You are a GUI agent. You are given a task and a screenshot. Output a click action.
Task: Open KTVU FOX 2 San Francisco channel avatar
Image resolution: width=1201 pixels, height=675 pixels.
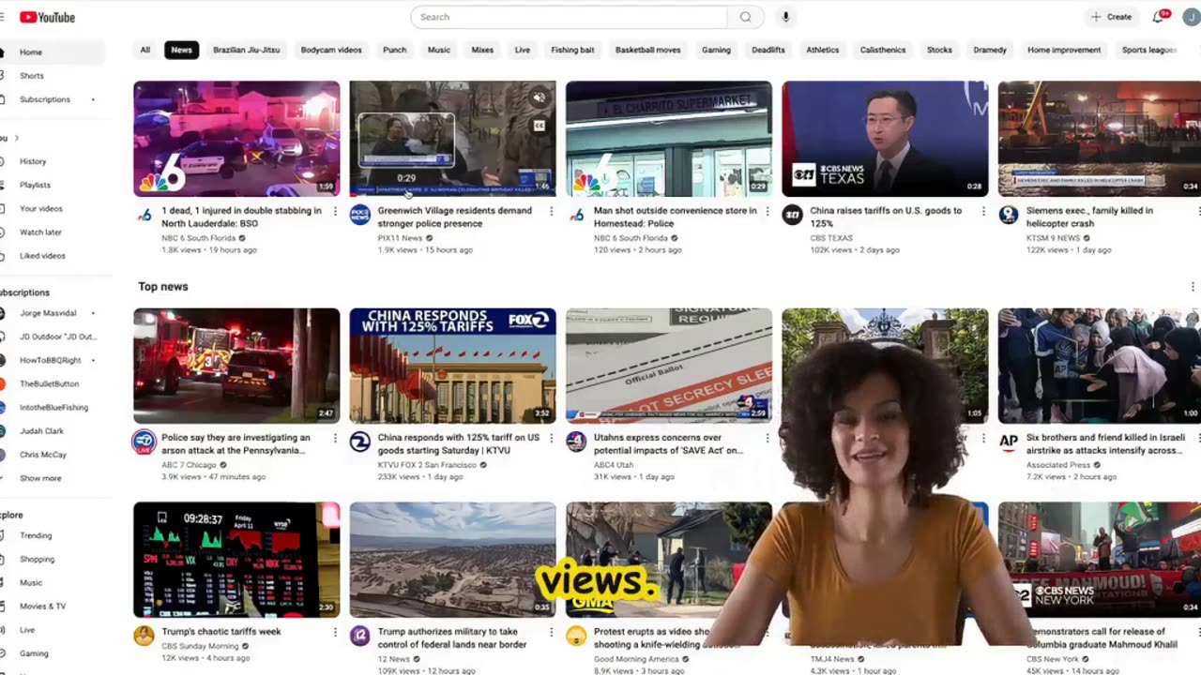click(359, 442)
